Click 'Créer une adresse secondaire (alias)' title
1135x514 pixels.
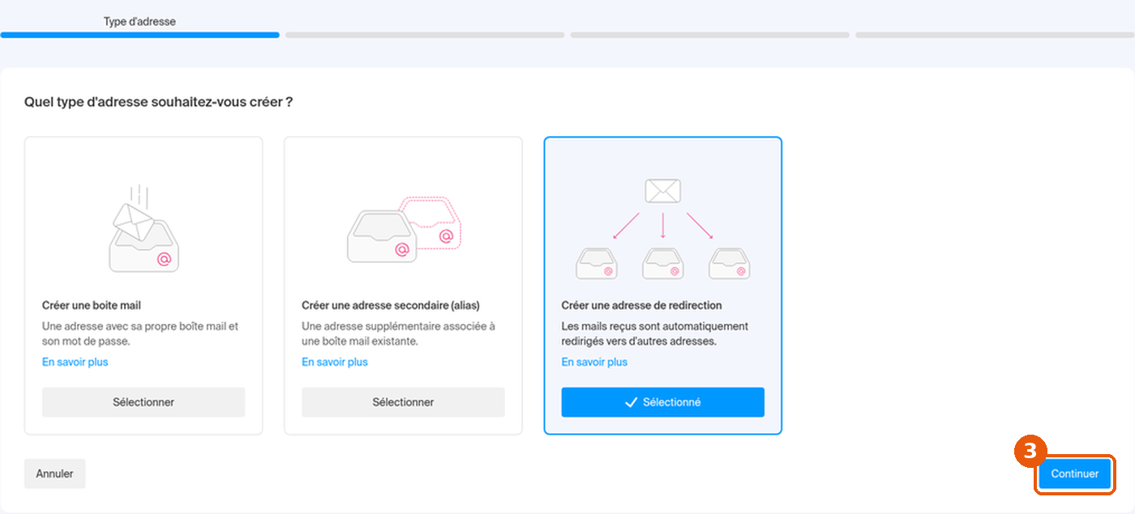[391, 306]
